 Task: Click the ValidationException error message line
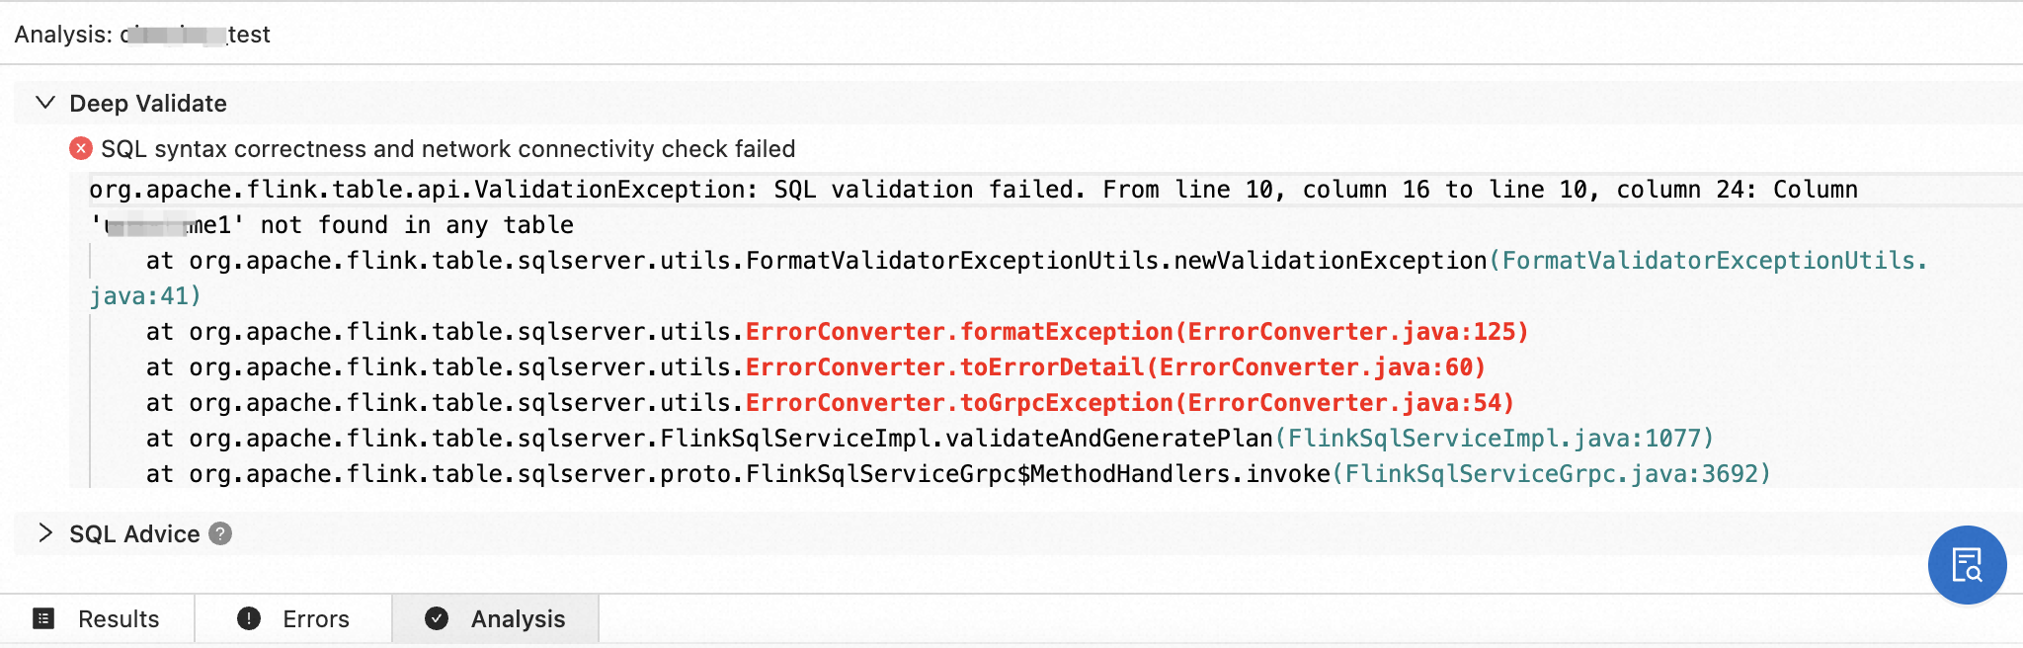(973, 190)
